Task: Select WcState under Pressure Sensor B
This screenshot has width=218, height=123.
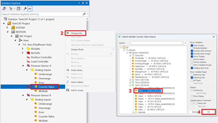Action: pos(43,121)
